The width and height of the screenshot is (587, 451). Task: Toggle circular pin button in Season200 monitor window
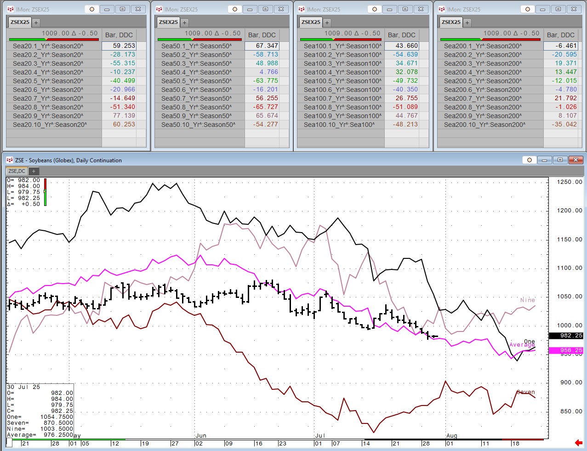pos(528,9)
